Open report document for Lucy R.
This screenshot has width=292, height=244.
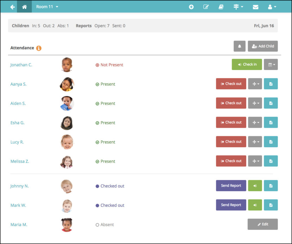point(271,142)
